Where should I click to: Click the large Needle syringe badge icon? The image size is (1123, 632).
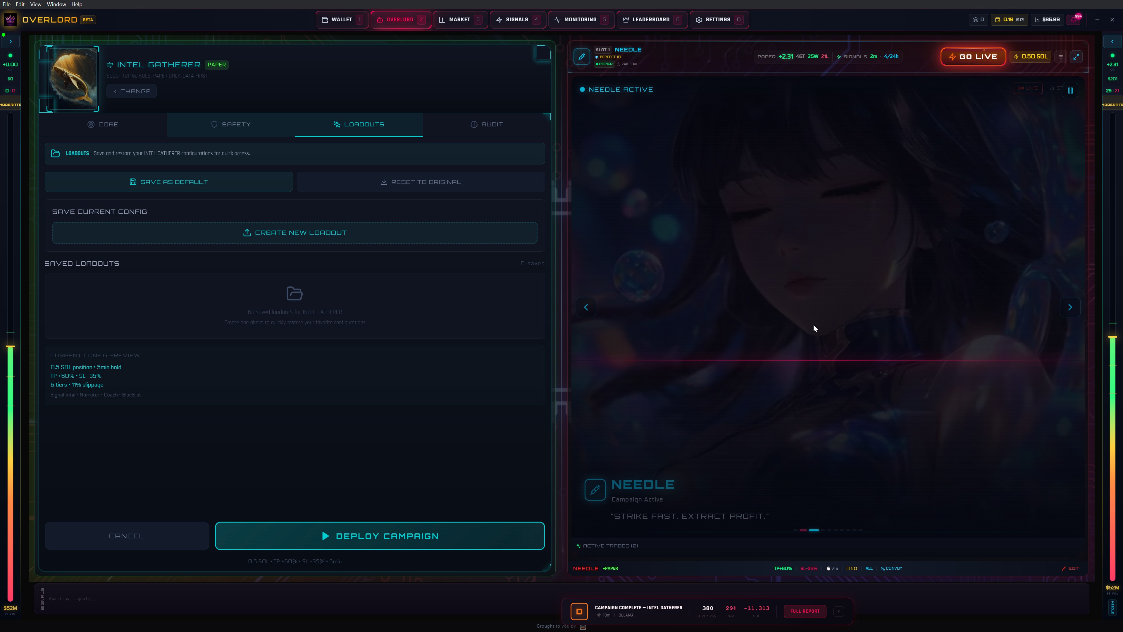pyautogui.click(x=595, y=490)
